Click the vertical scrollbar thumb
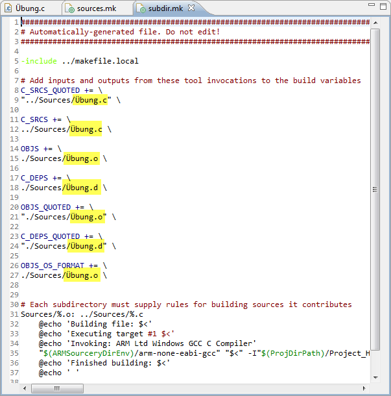Screen dimensions: 391x396 [x=375, y=188]
